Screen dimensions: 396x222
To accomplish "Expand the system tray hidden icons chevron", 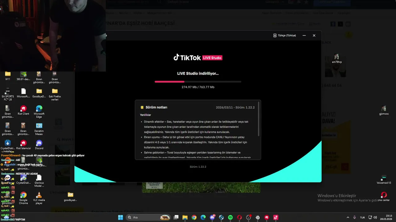I will click(348, 217).
